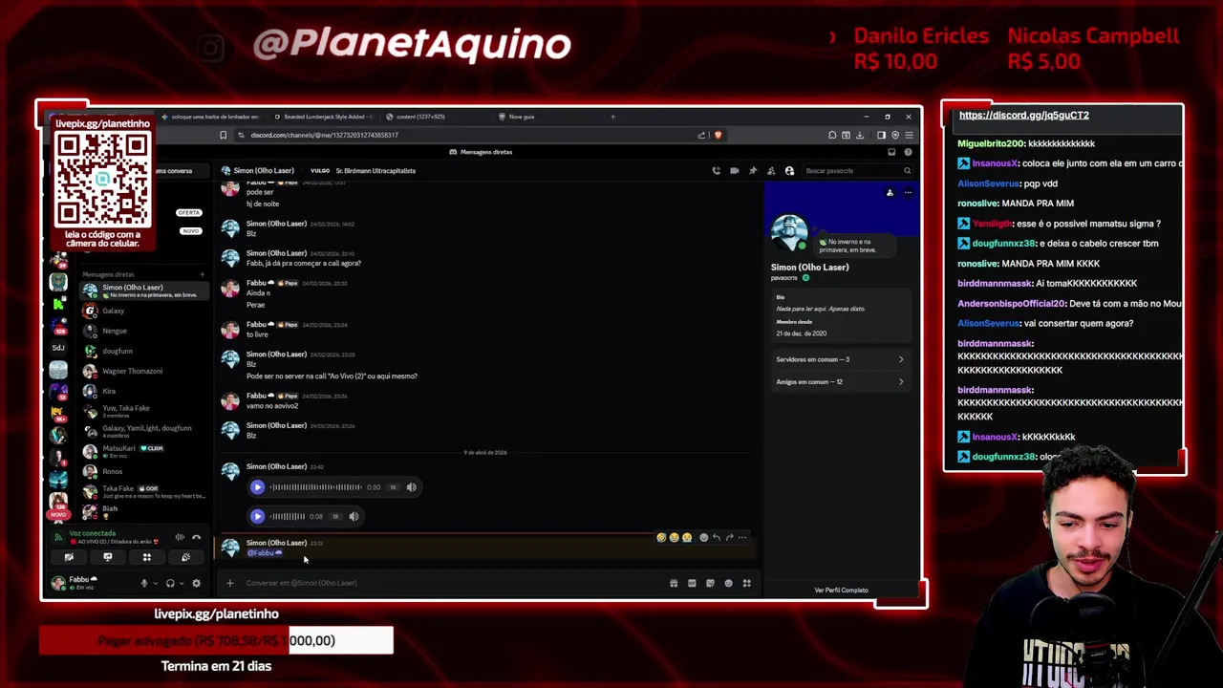Click the Brave Shields icon in address bar
This screenshot has height=688, width=1223.
(718, 135)
